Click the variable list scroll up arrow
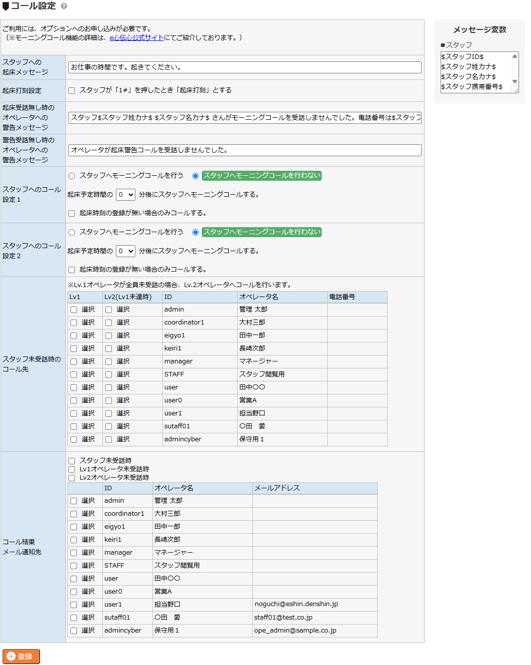 pos(515,56)
